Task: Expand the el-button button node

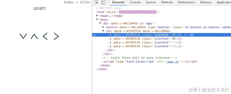Action: click(103, 27)
